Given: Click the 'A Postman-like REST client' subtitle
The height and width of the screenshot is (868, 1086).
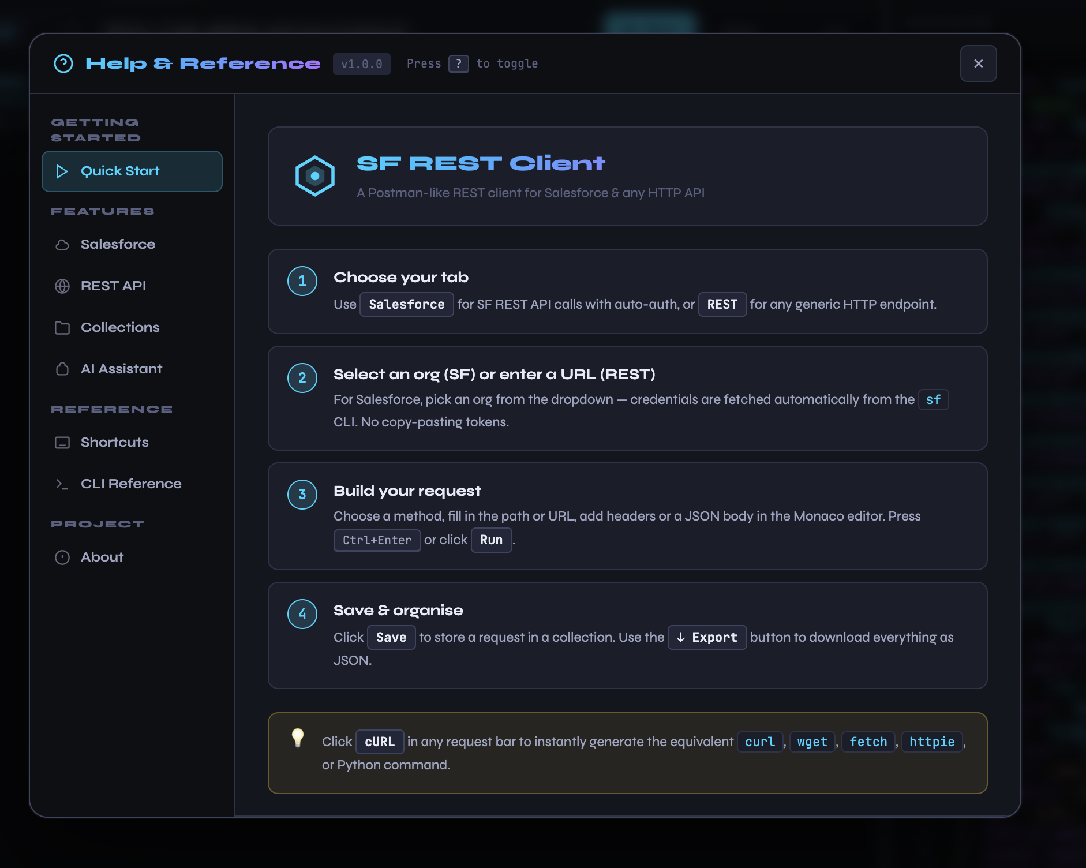Looking at the screenshot, I should coord(531,193).
